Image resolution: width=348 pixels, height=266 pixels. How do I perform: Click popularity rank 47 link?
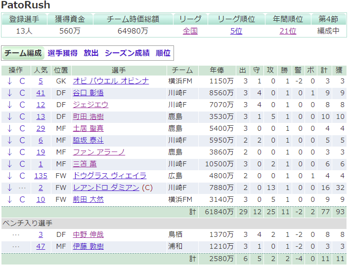(41, 246)
